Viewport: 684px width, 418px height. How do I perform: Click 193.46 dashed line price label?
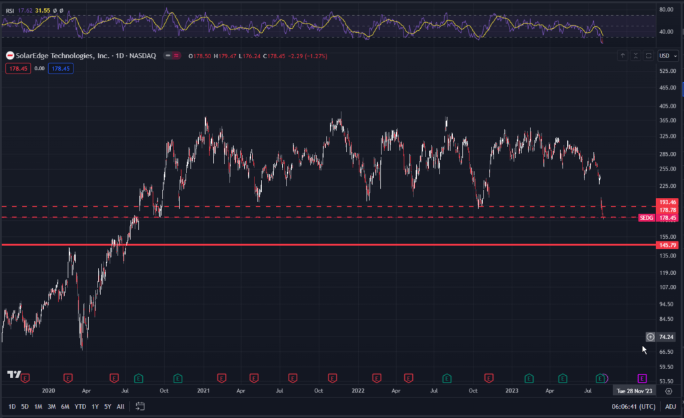click(667, 202)
